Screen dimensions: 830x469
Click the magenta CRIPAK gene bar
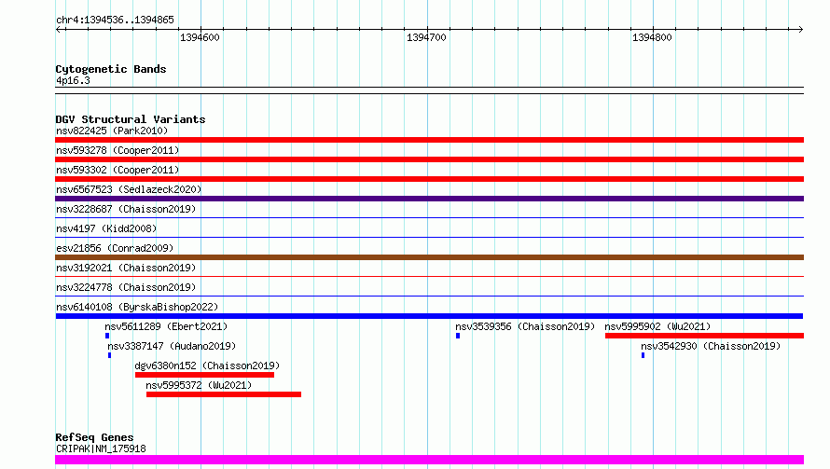429,460
